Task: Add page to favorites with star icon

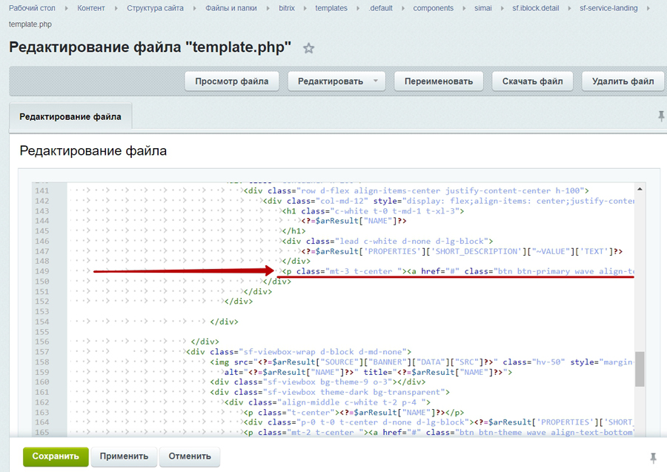Action: [x=309, y=48]
